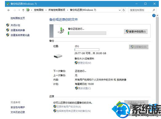
Task: Click the shield icon beside 更改设置(C)
Action: (76, 88)
